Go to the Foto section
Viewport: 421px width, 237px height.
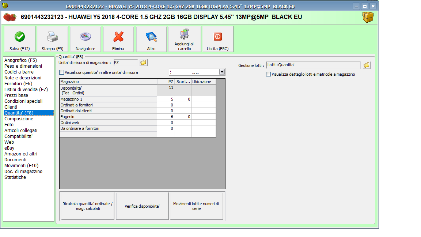click(9, 125)
